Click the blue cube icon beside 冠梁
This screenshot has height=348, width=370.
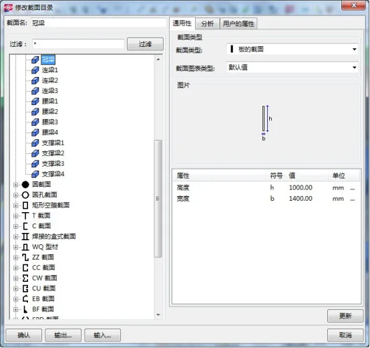(35, 60)
